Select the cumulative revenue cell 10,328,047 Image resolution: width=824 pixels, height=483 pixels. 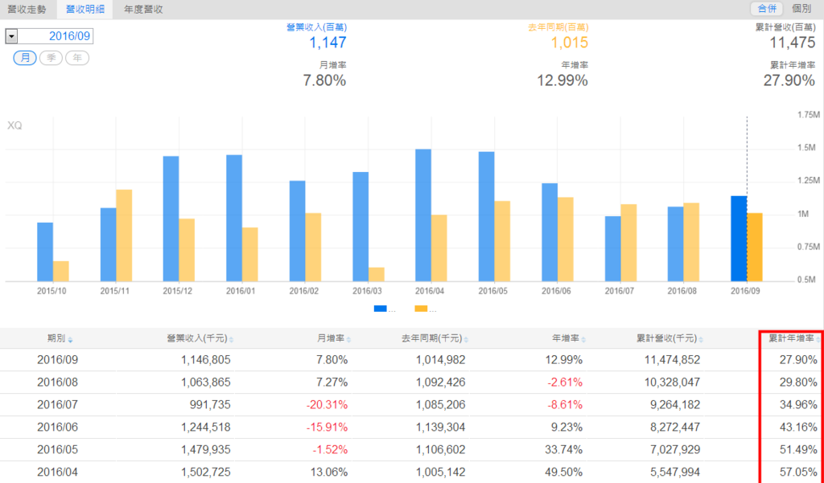(672, 383)
